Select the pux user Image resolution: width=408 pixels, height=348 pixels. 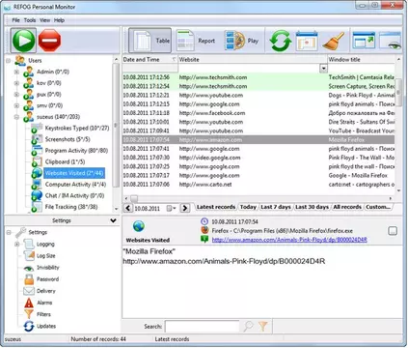click(x=49, y=94)
